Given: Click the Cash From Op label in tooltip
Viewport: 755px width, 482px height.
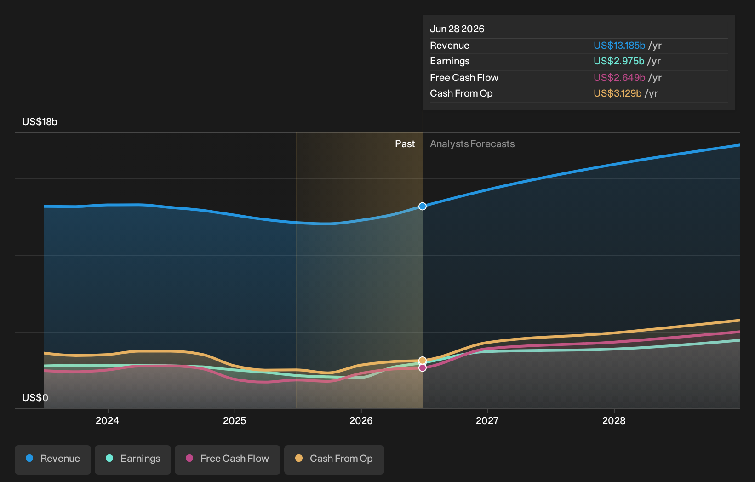Looking at the screenshot, I should pyautogui.click(x=461, y=93).
